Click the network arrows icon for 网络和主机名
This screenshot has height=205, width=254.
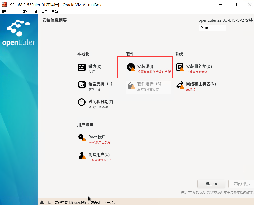click(180, 85)
